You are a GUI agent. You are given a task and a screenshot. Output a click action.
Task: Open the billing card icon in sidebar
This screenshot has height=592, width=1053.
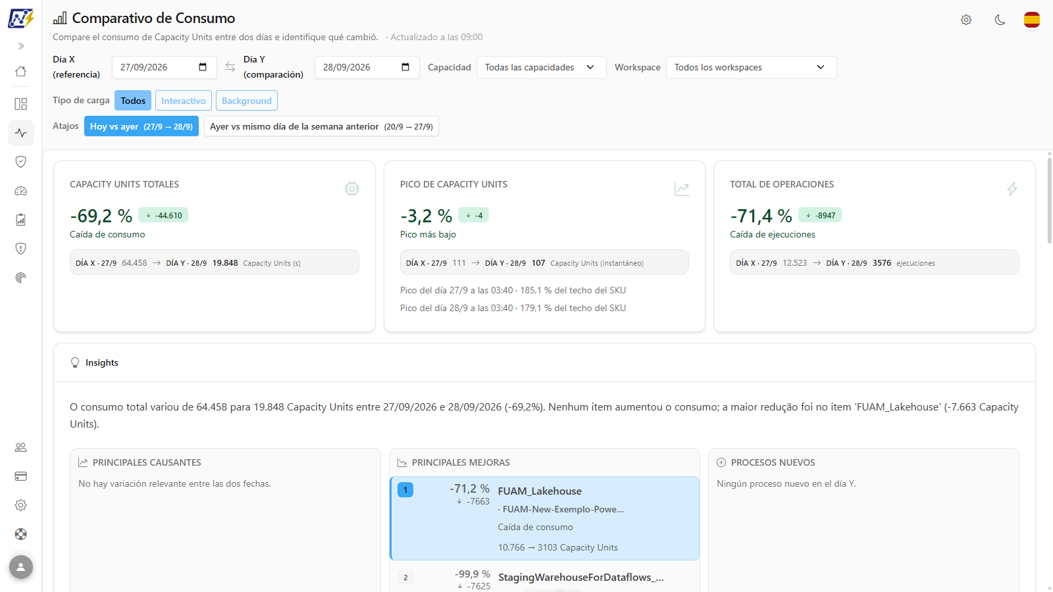tap(21, 476)
